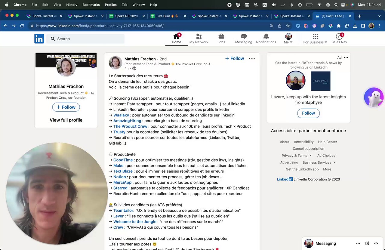The height and width of the screenshot is (250, 385).
Task: Click the Chrome address bar URL
Action: 100,26
